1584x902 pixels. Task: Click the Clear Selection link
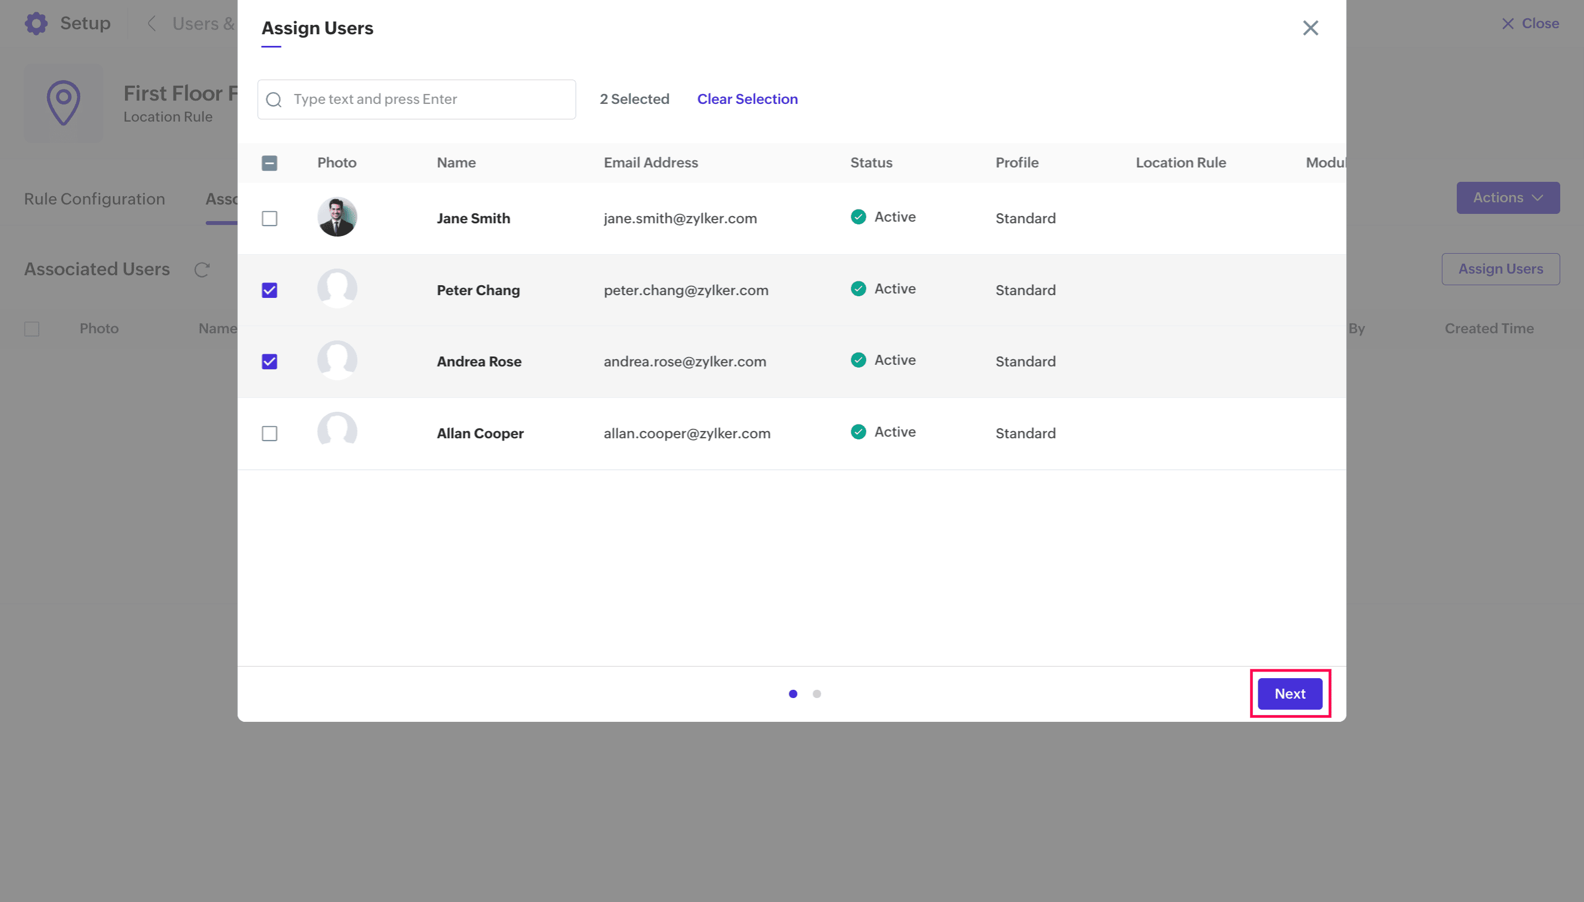pos(747,99)
